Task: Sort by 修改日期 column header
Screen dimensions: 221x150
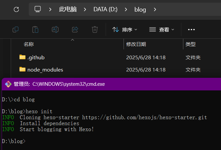Action: click(x=136, y=44)
